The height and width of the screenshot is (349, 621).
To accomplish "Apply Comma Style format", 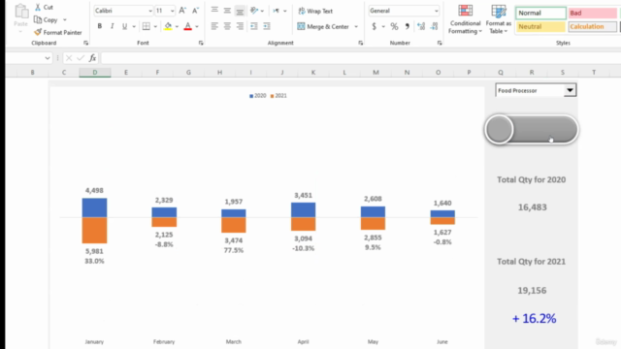I will click(x=408, y=26).
